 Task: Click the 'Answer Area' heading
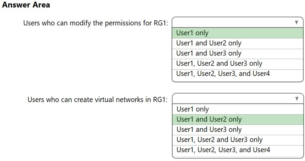click(26, 5)
